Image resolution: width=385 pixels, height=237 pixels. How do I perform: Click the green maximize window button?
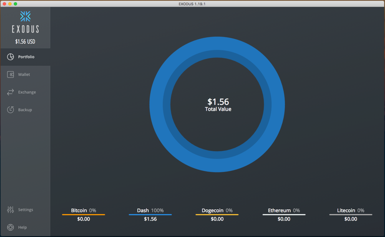click(x=16, y=4)
